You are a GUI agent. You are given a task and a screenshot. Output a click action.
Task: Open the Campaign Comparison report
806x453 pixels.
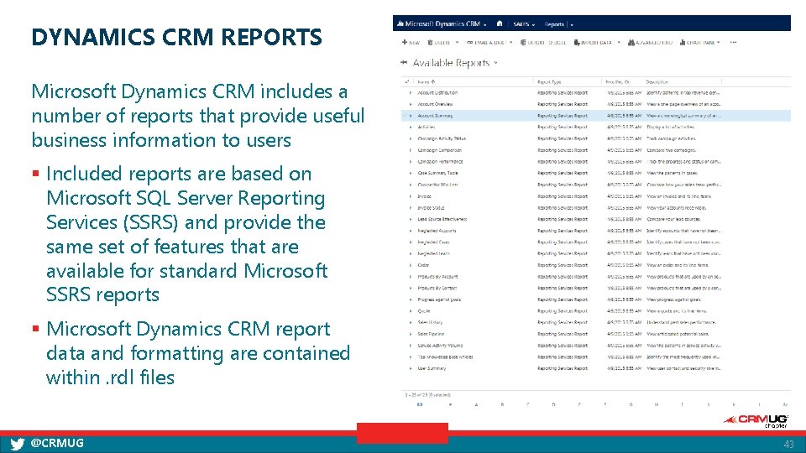point(439,150)
